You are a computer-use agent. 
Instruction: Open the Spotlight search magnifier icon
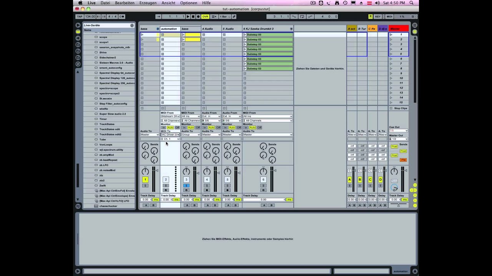(x=412, y=3)
